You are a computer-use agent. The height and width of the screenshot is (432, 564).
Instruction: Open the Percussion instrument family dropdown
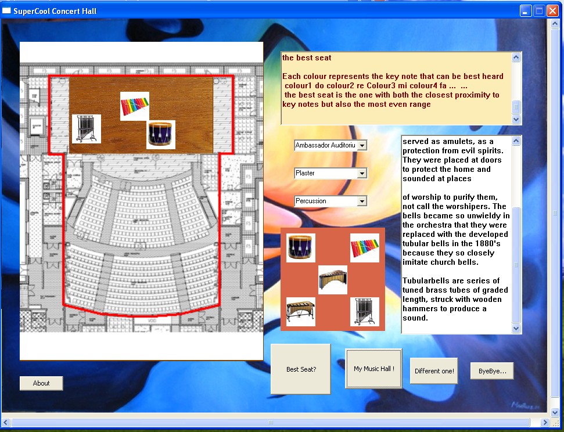pos(362,201)
